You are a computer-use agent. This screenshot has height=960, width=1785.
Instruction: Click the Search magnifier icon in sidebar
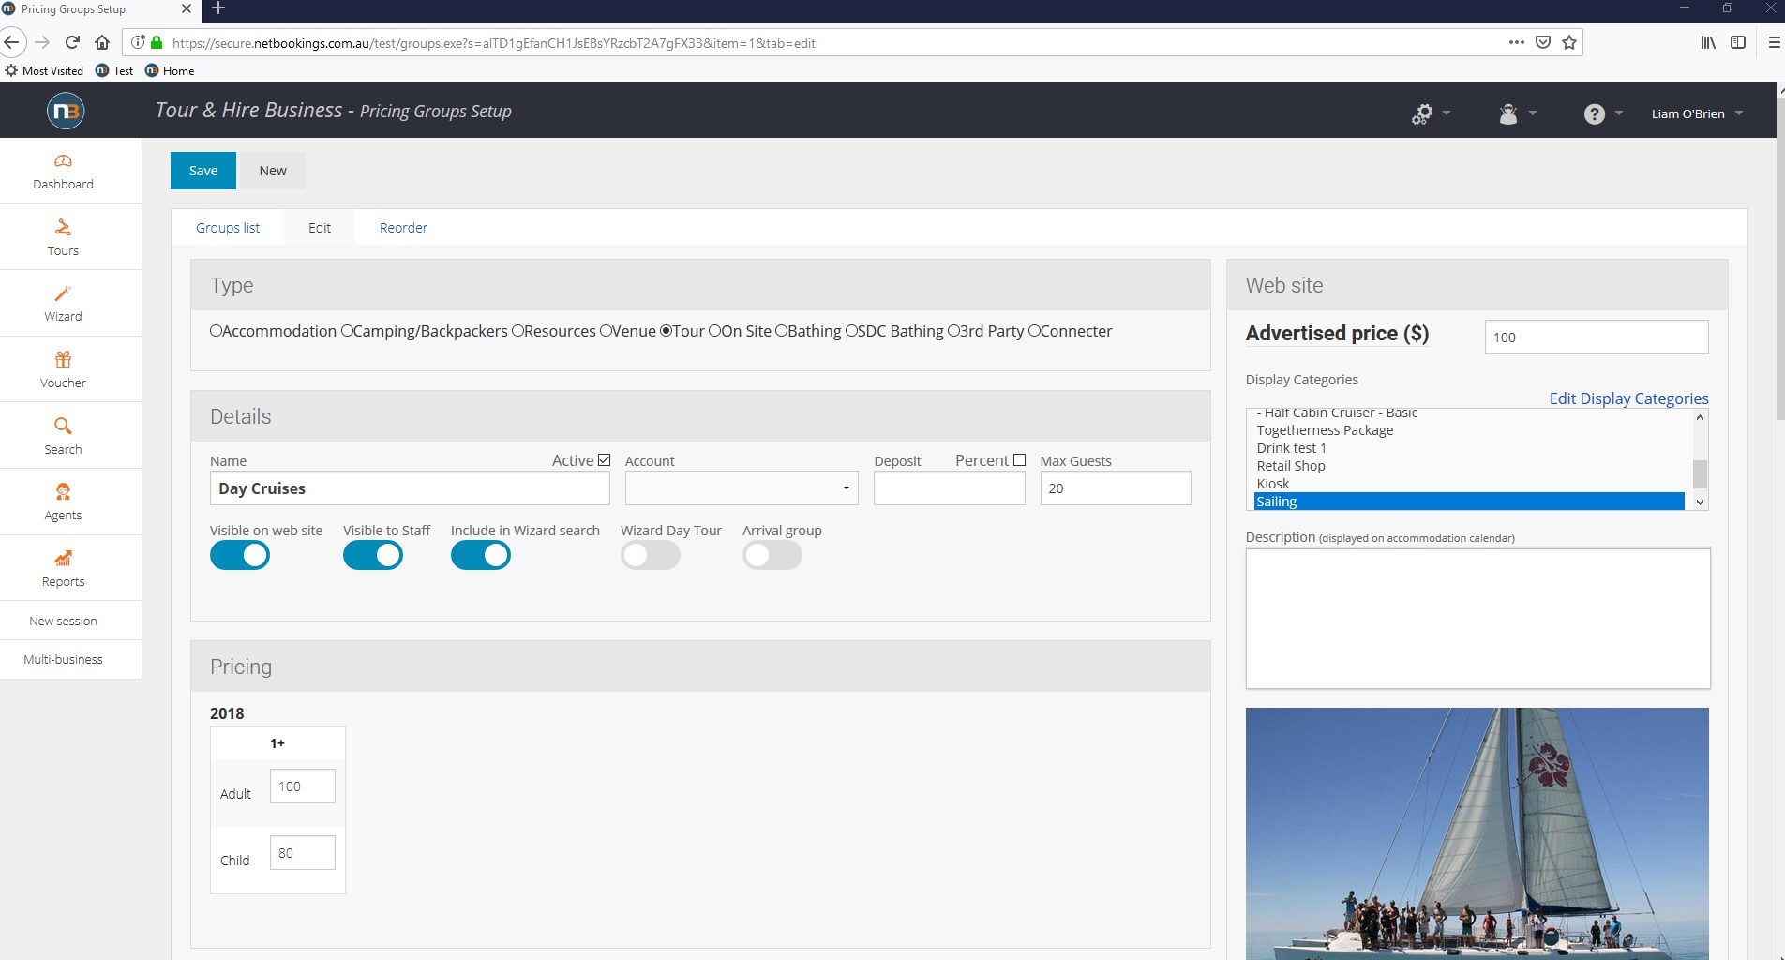coord(63,427)
